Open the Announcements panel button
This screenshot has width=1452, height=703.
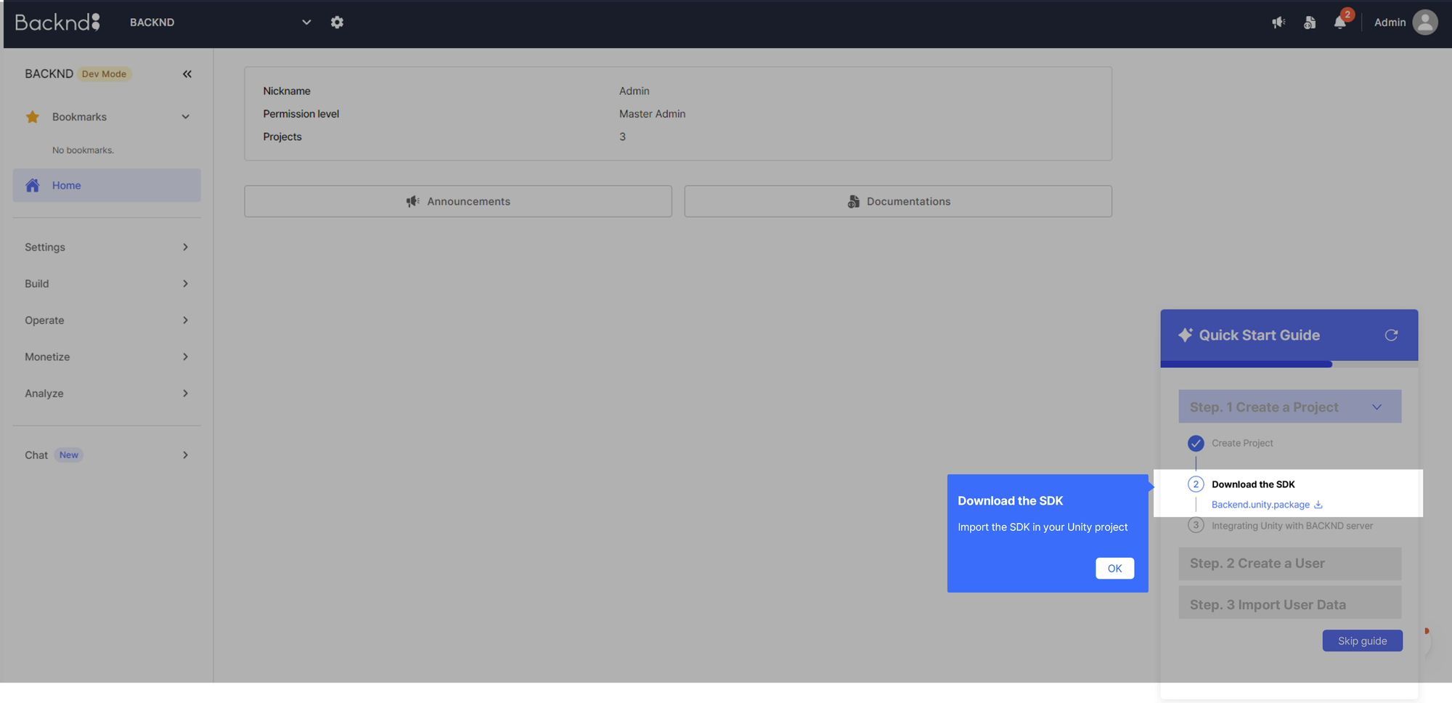pos(458,201)
